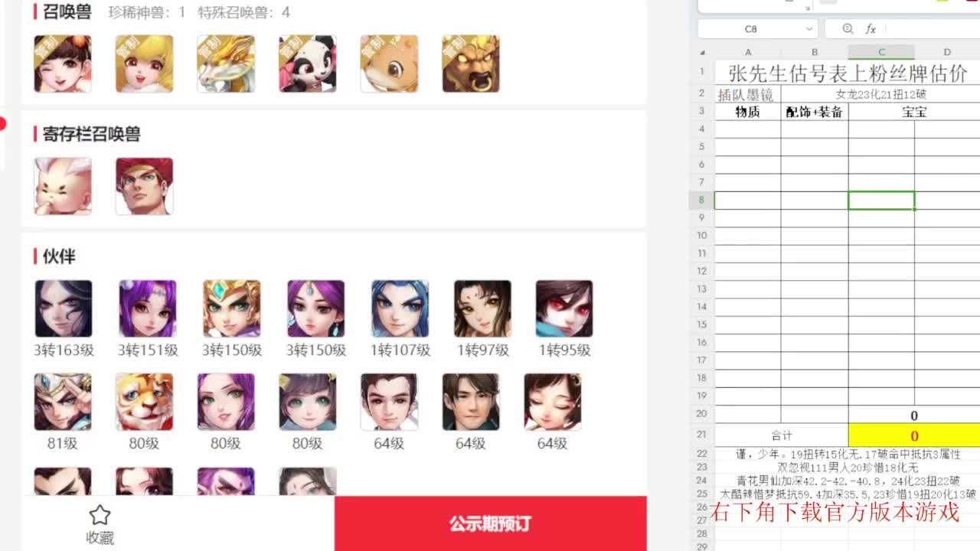Select column B header
This screenshot has width=980, height=551.
(x=815, y=52)
